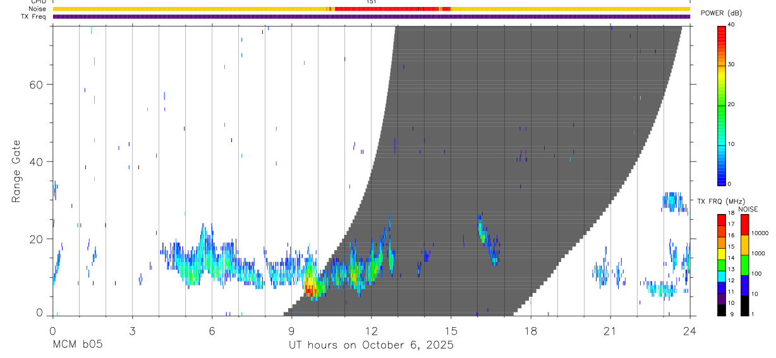Viewport: 776px width, 358px height.
Task: Click the red 17–18 MHz swatch in TX FRQ legend
Action: 722,220
